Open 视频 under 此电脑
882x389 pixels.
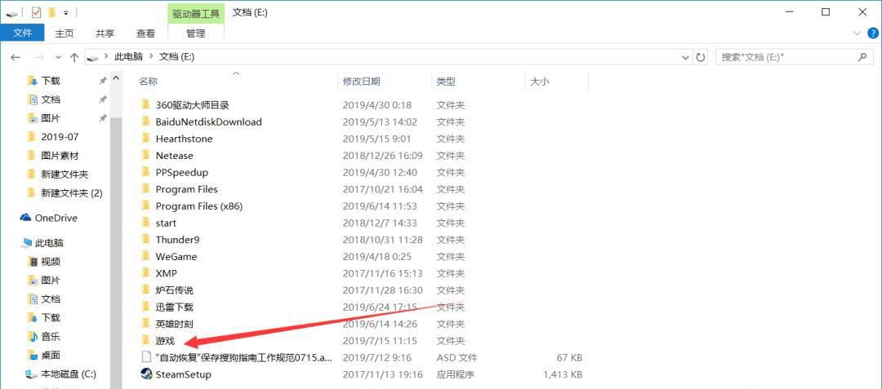tap(51, 262)
